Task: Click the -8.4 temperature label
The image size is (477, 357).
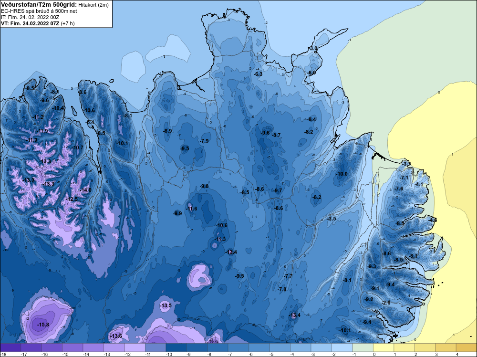Action: click(311, 120)
